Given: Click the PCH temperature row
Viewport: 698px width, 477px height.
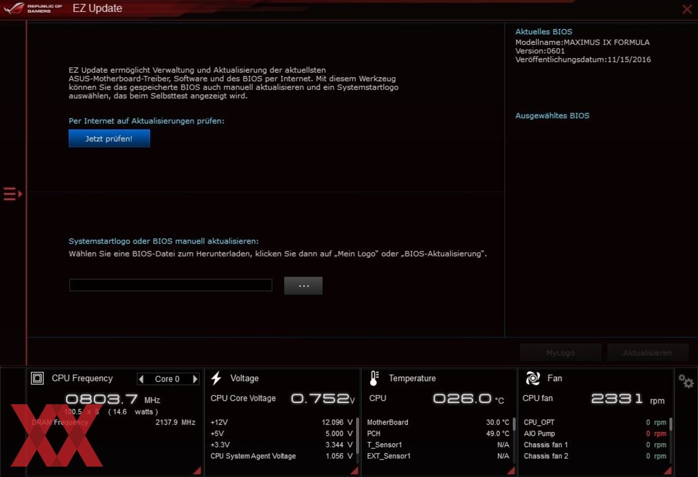Looking at the screenshot, I should [438, 433].
